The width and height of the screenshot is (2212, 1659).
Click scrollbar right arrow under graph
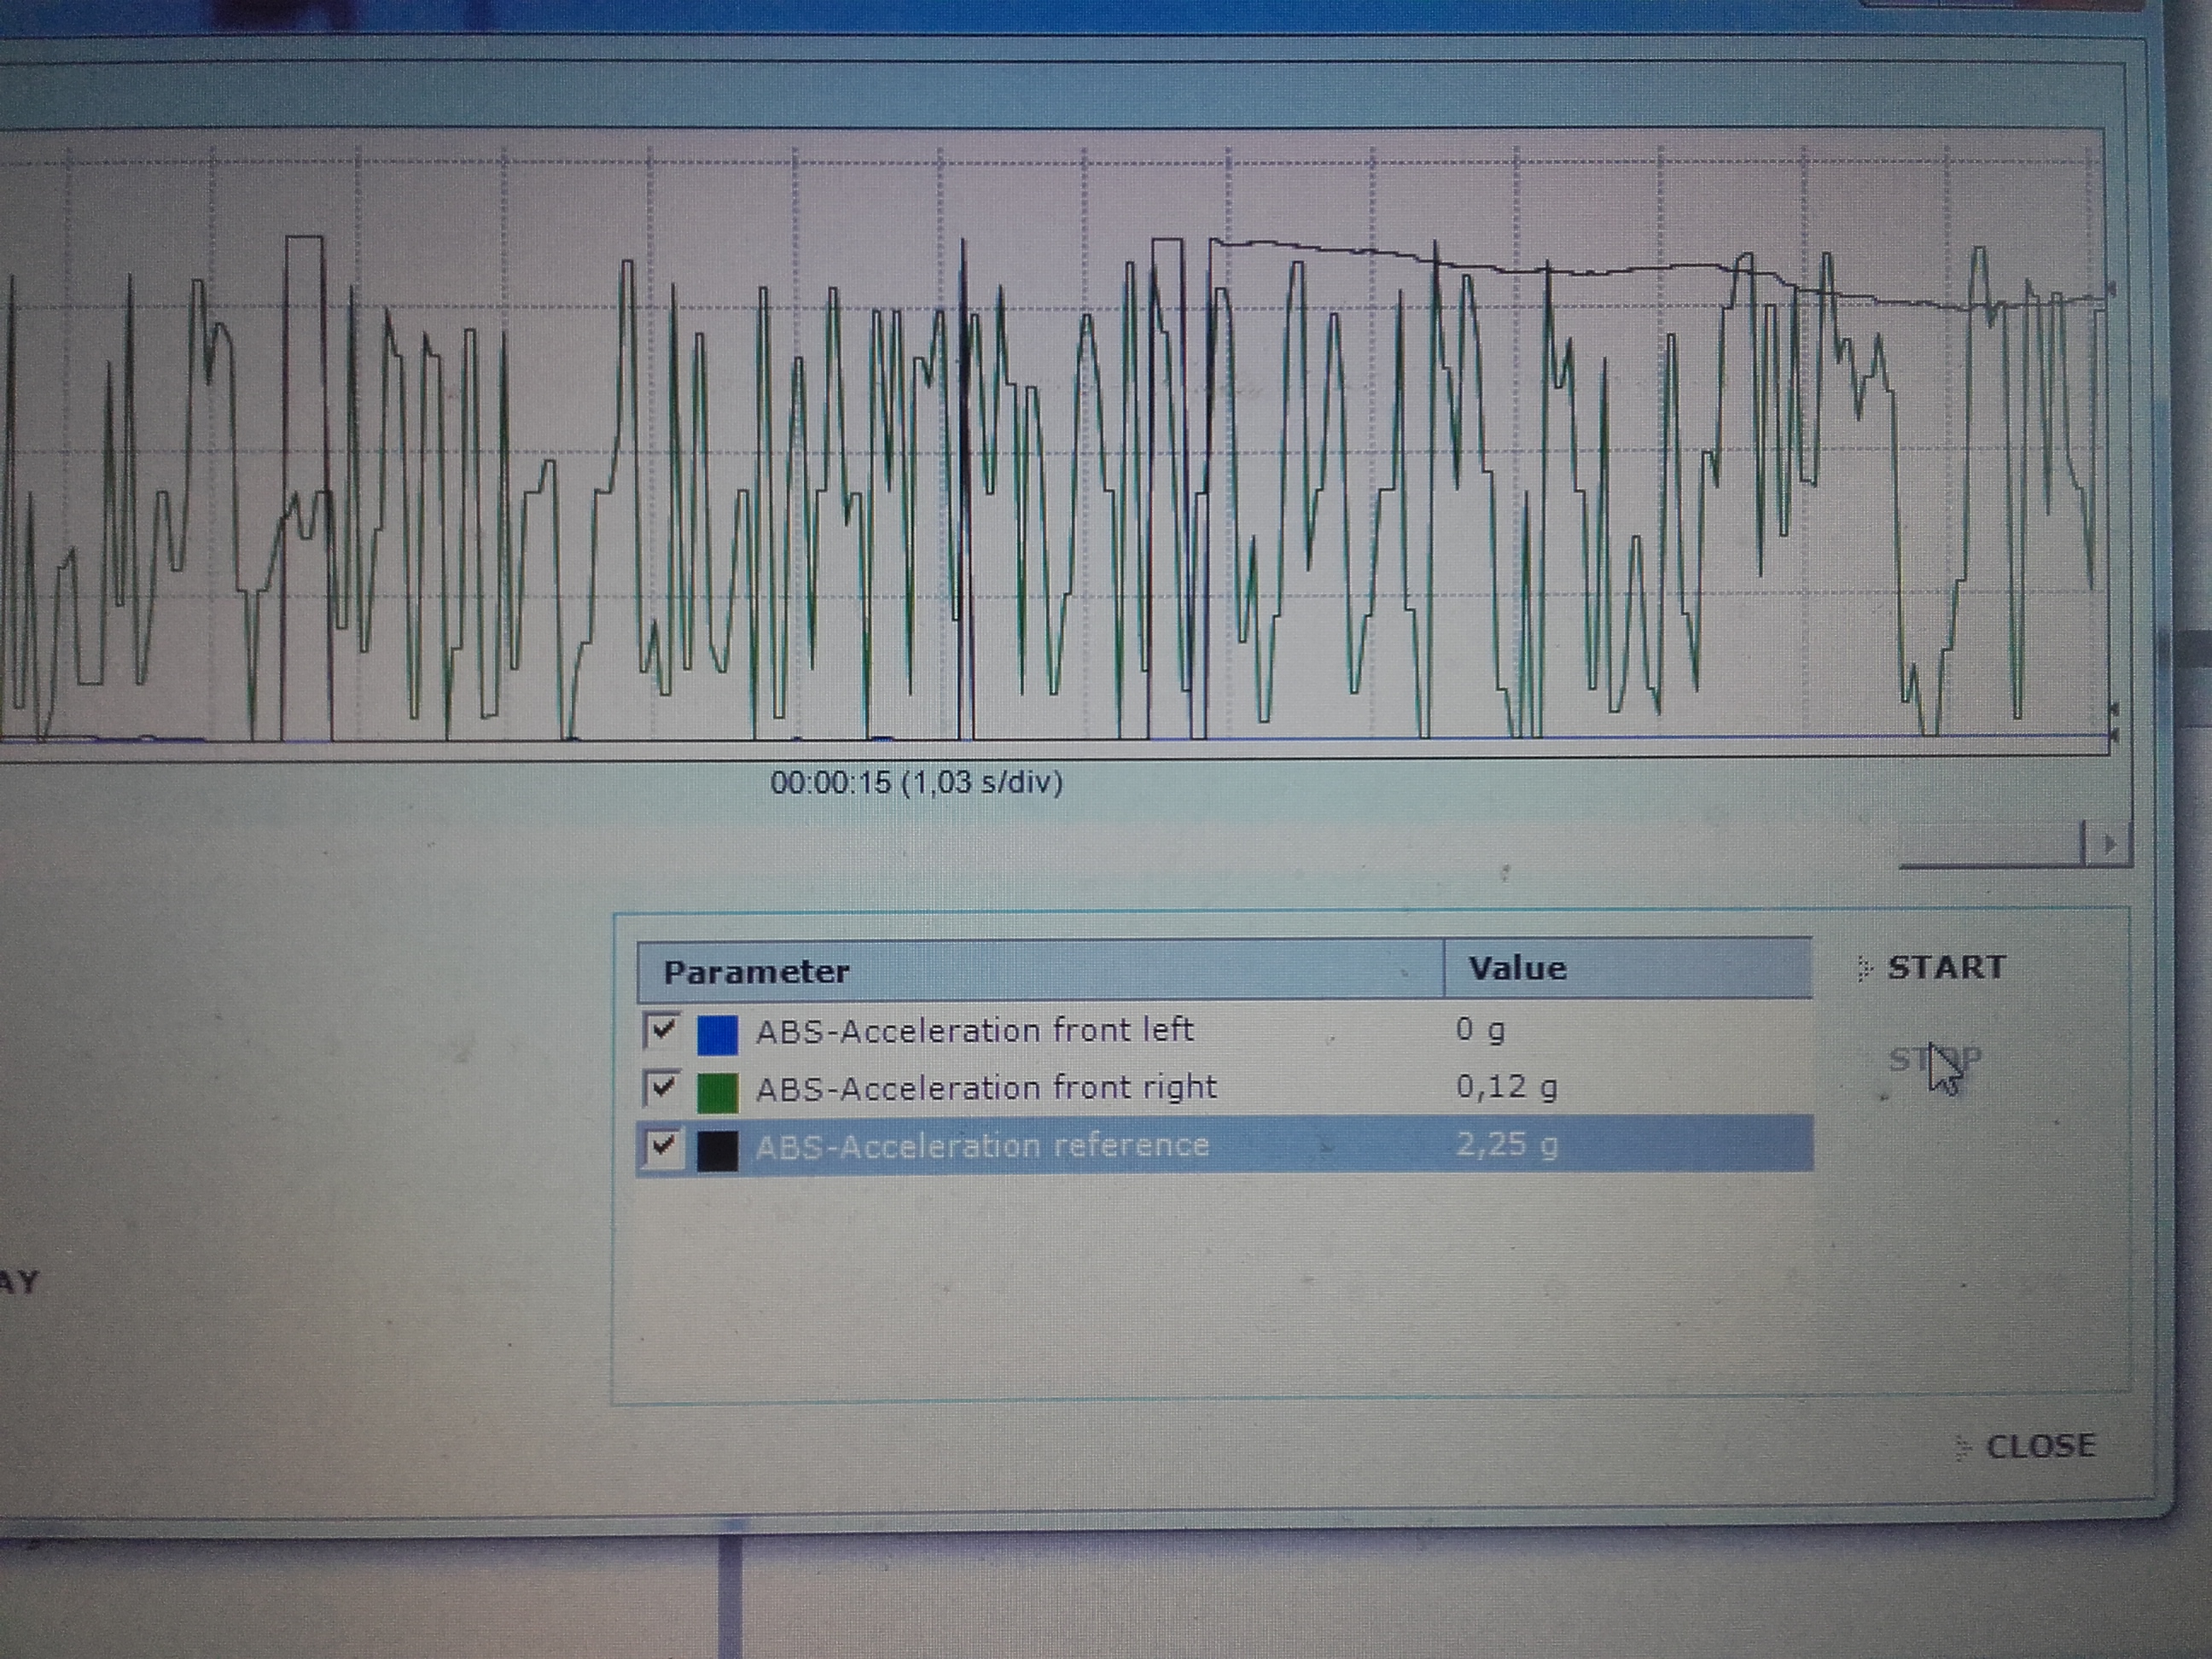(x=2110, y=845)
